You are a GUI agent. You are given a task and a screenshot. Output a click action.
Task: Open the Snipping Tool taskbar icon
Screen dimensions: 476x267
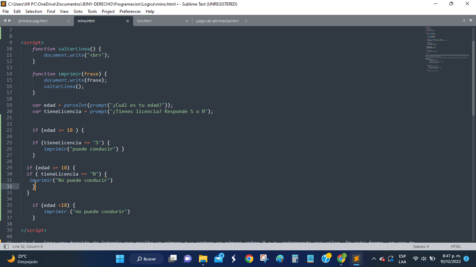[x=264, y=259]
